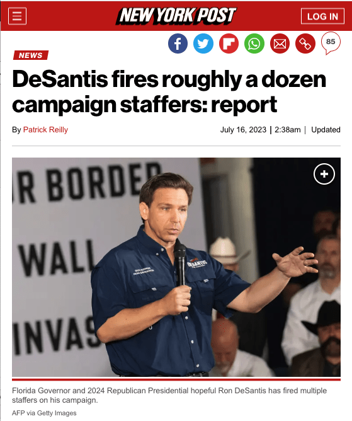Click the 2:38am publish time
352x421 pixels.
(287, 130)
